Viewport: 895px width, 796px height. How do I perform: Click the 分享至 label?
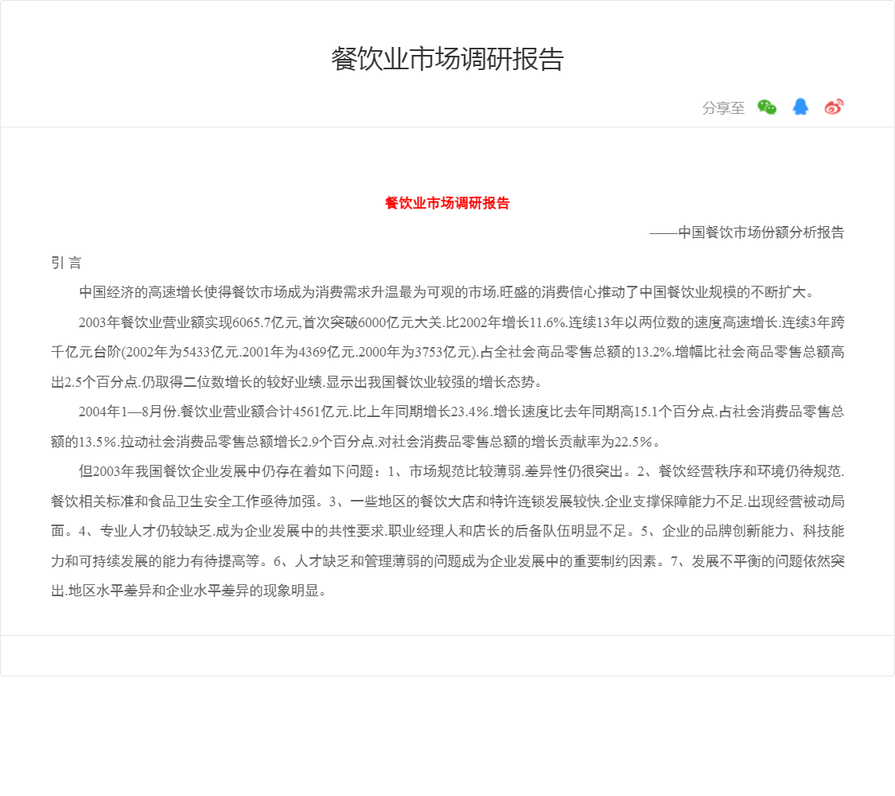tap(723, 108)
